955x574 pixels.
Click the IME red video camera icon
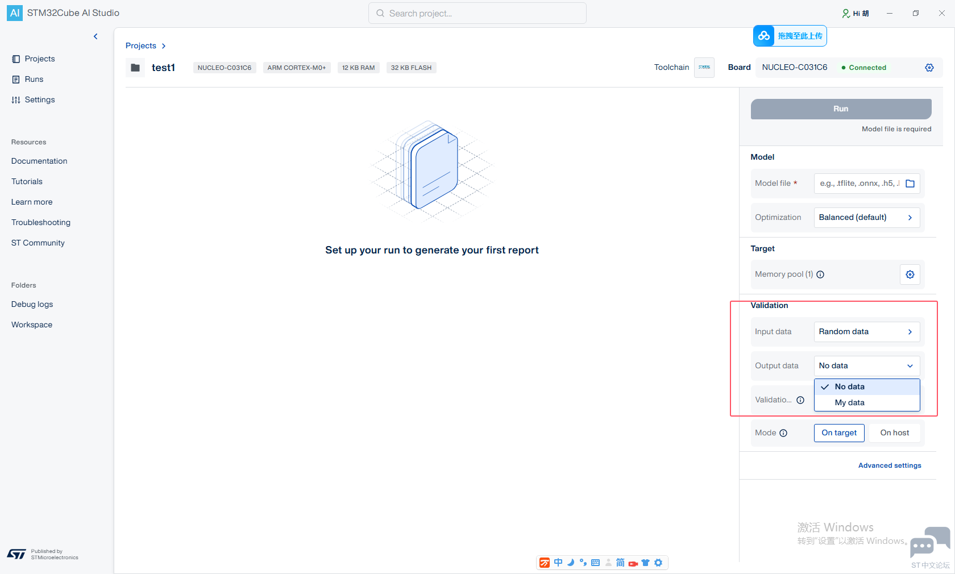click(x=633, y=563)
